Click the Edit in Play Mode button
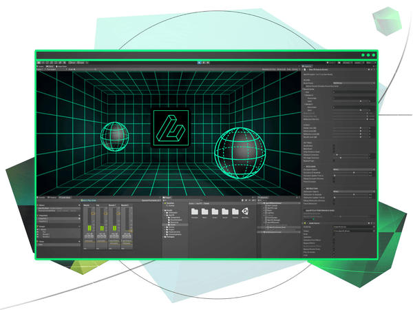The image size is (413, 310). [89, 200]
